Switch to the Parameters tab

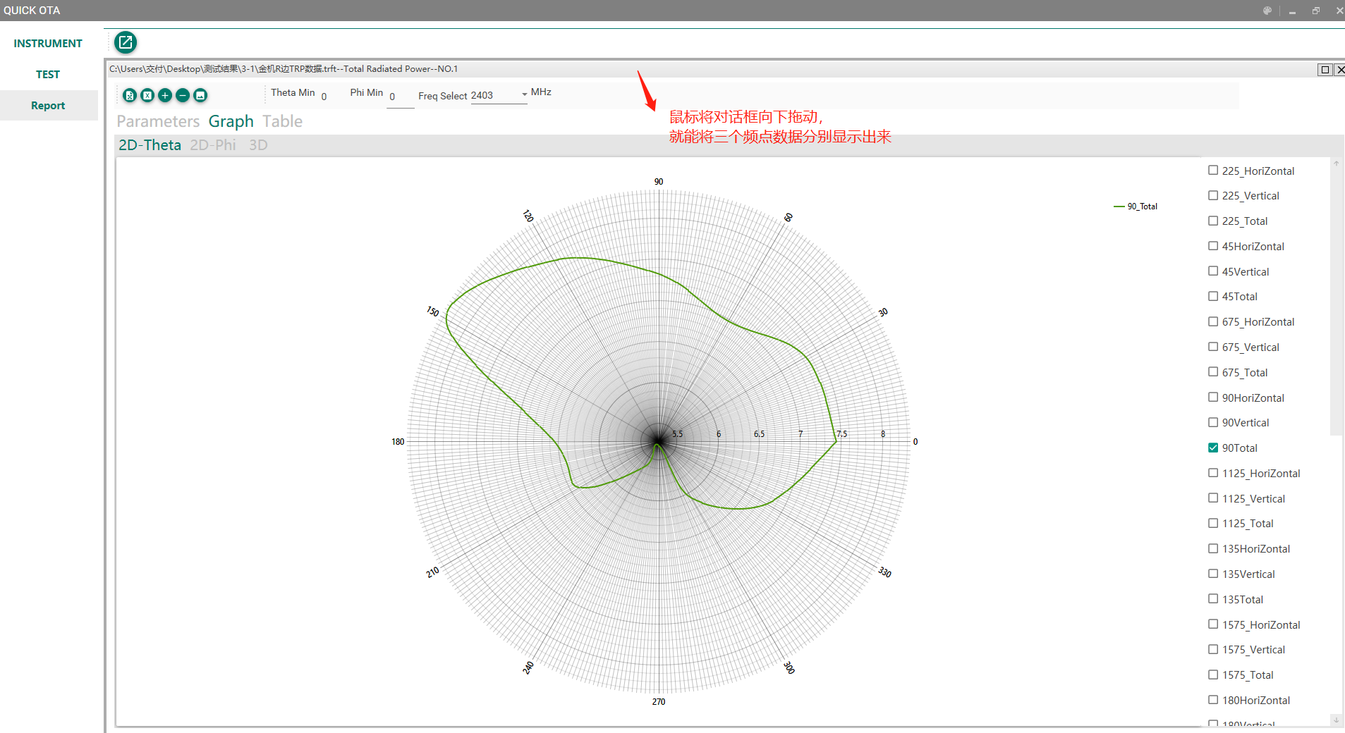[x=158, y=121]
